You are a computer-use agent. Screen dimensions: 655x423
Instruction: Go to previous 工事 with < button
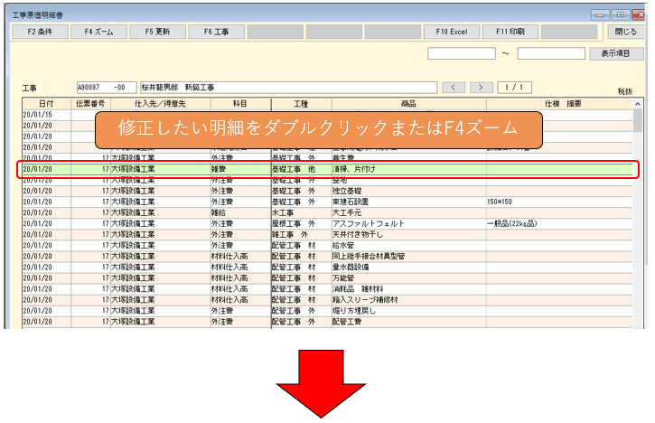click(x=454, y=88)
